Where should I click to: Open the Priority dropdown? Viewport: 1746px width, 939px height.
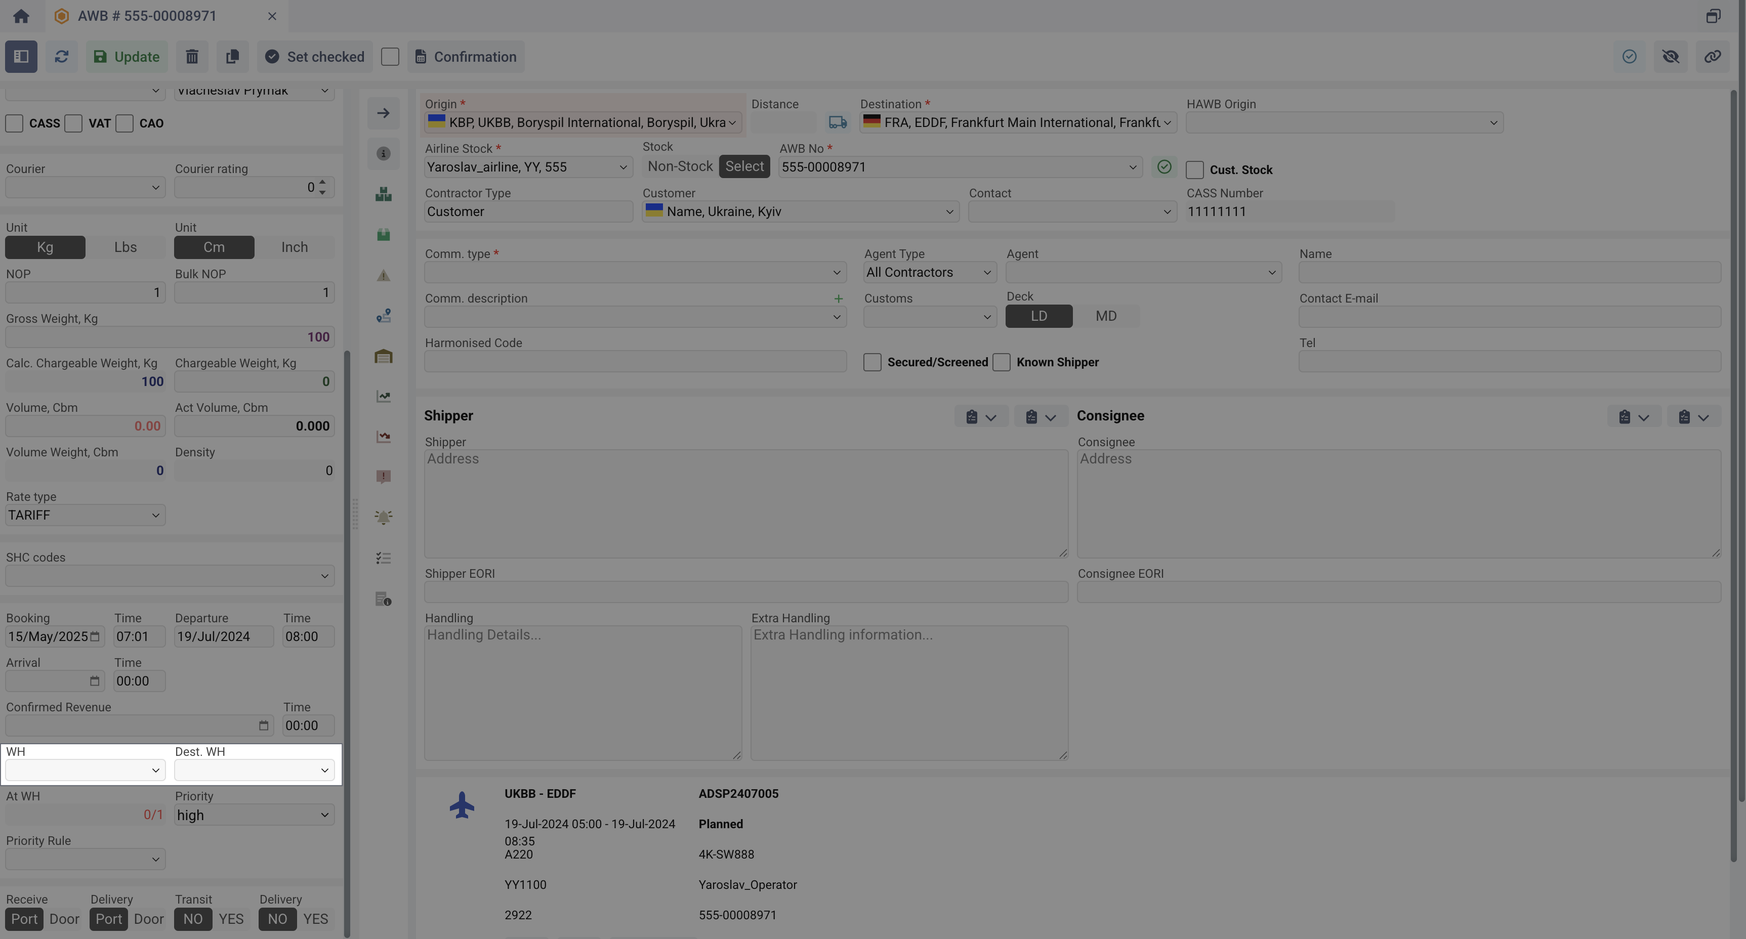tap(254, 815)
